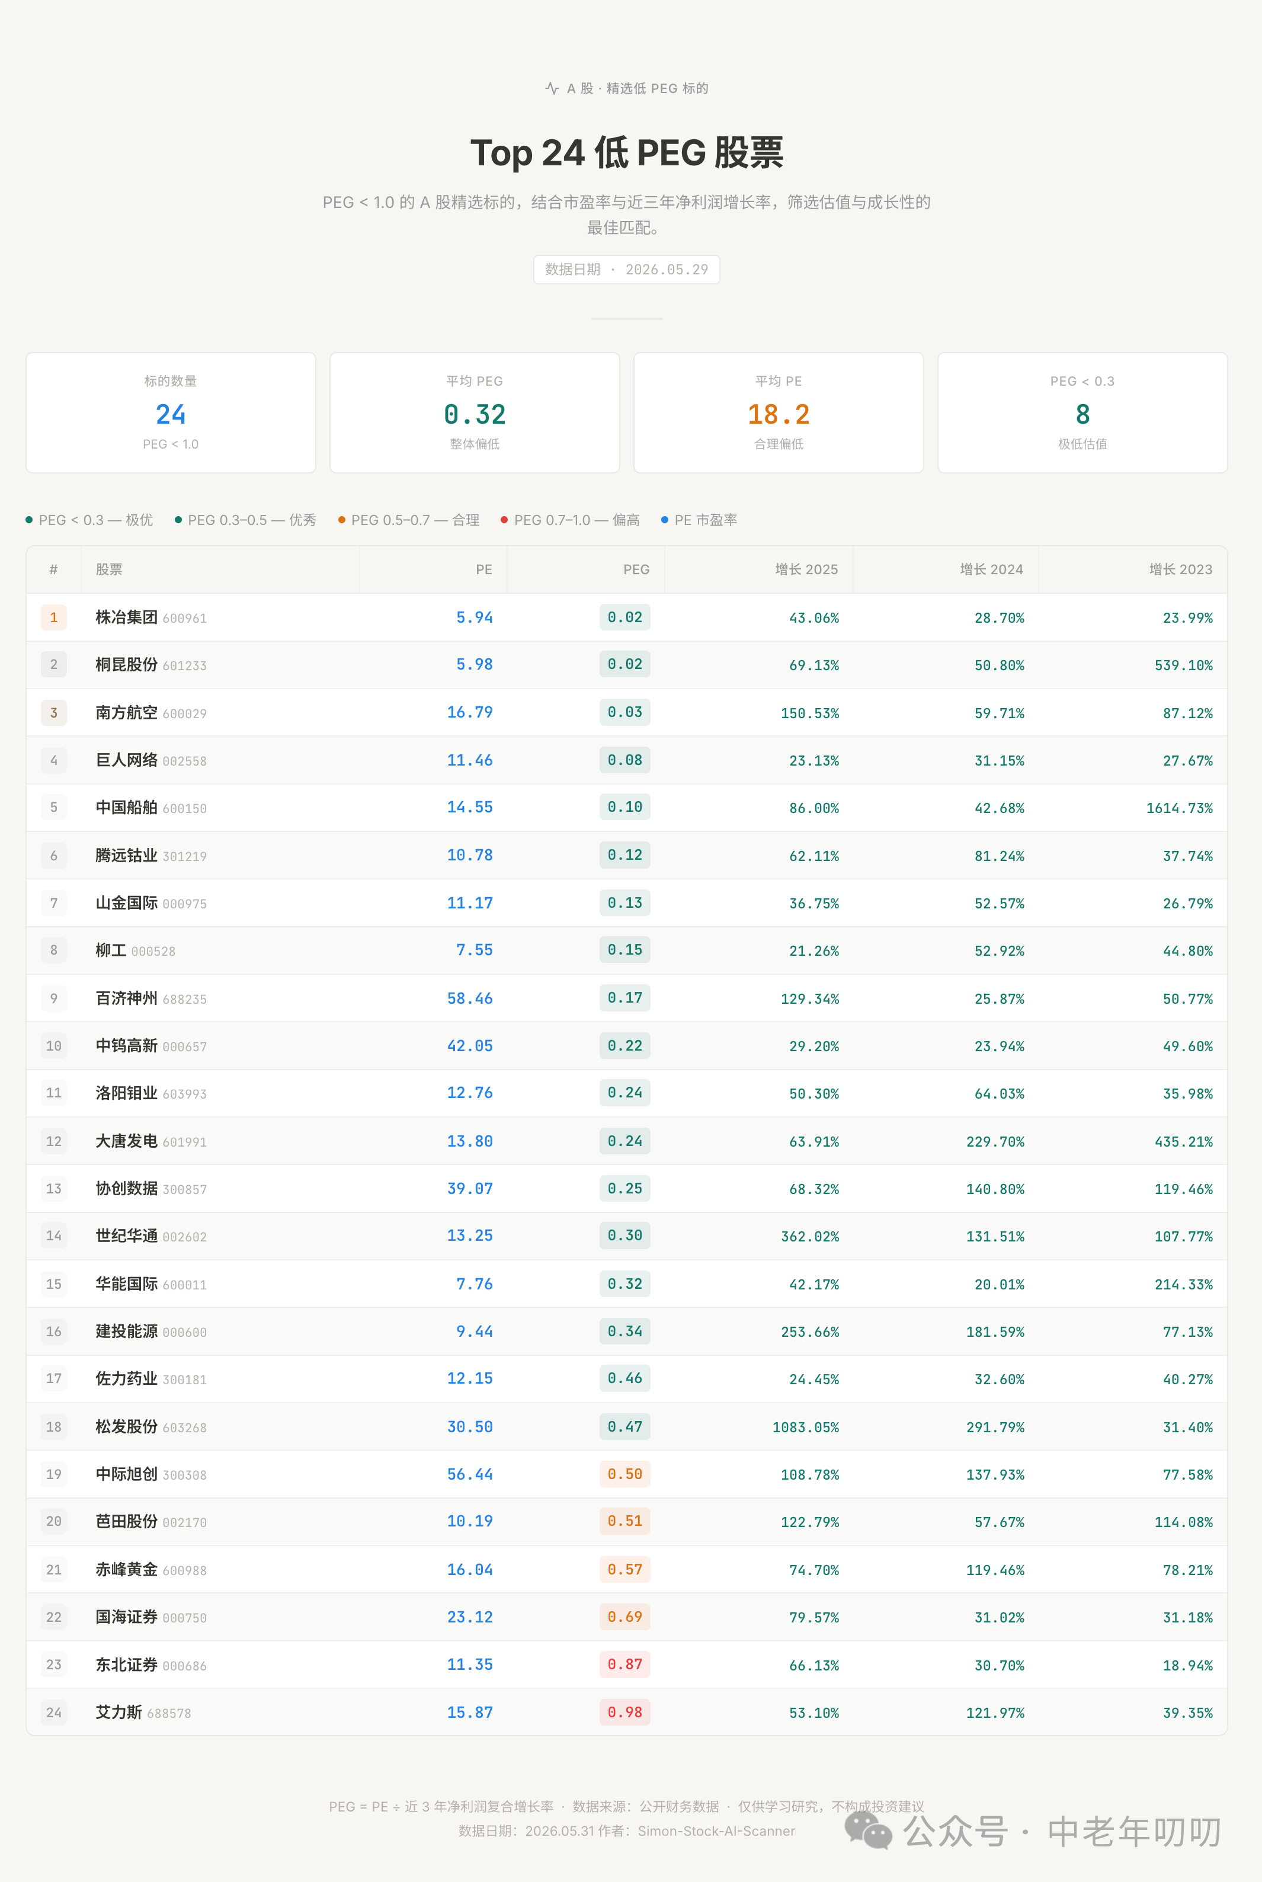Click 2024 growth 229.70% for 大唐发电

[995, 1141]
